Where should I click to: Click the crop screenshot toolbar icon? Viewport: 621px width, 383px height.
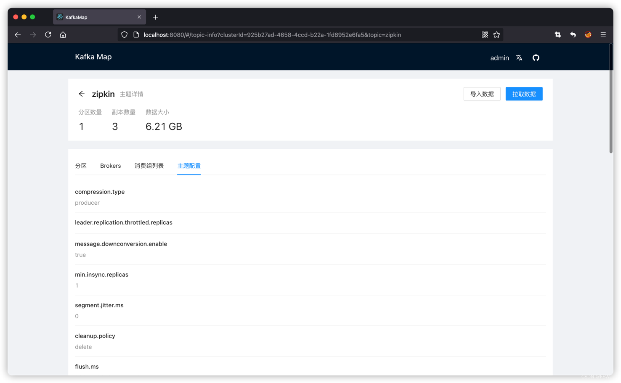pos(558,35)
